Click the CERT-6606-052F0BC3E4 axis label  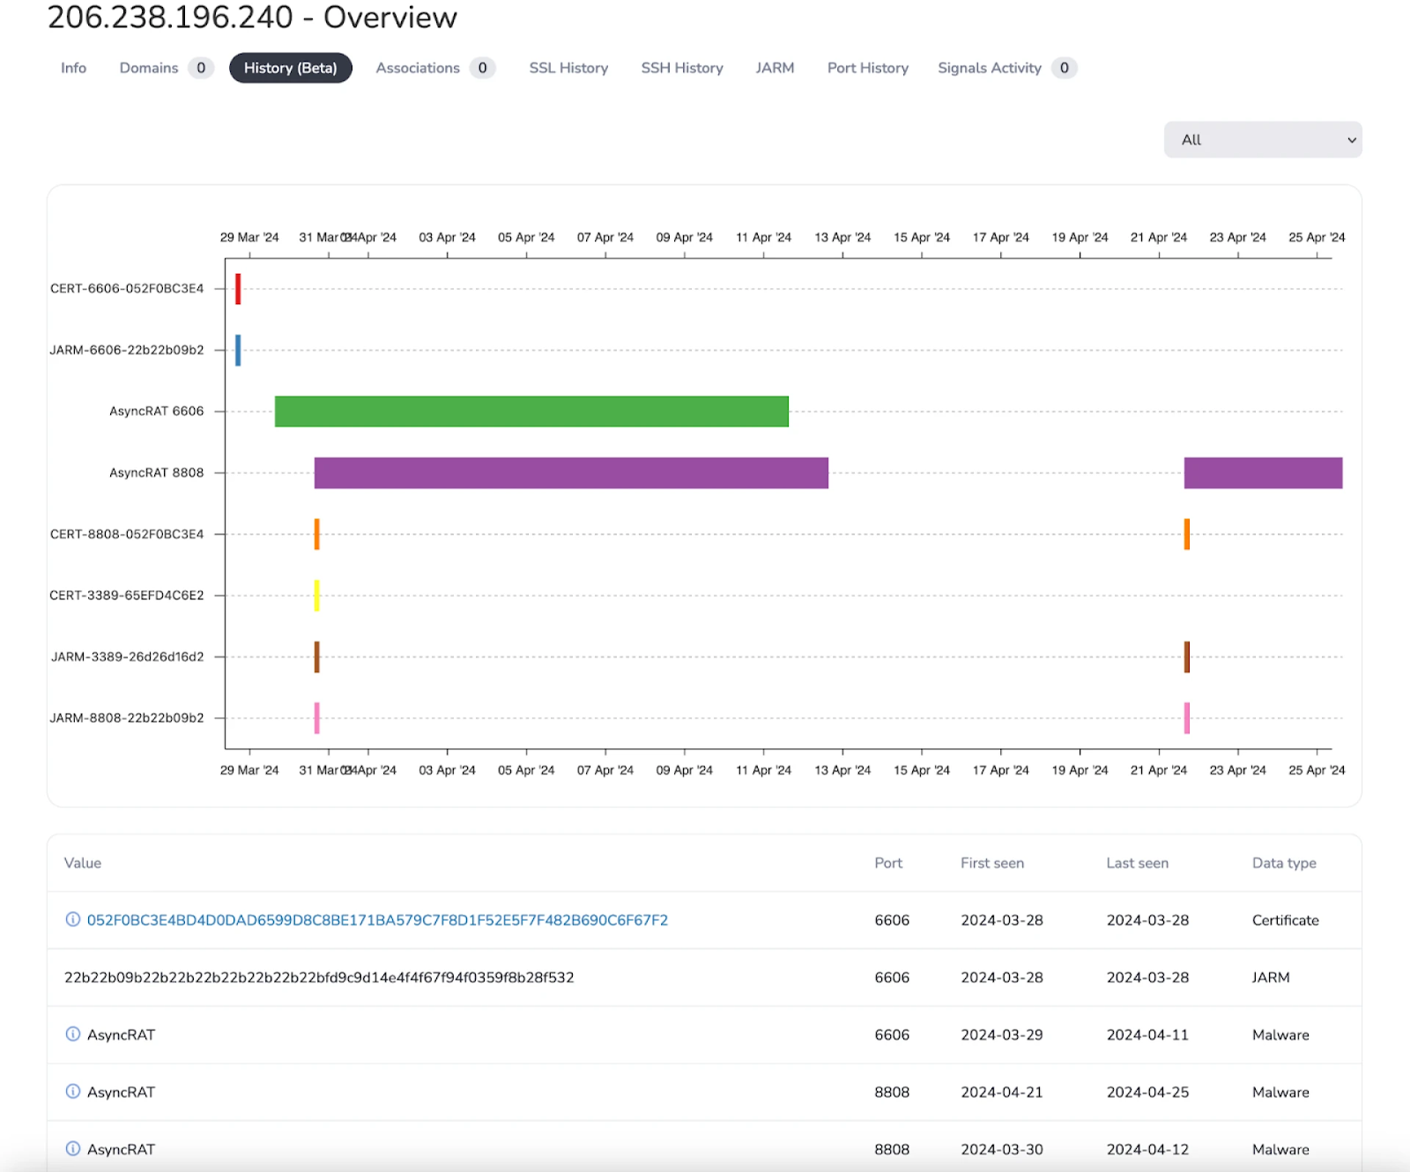point(127,288)
